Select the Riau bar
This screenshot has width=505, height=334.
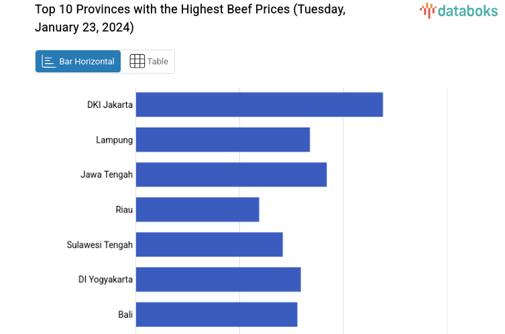[x=197, y=210]
